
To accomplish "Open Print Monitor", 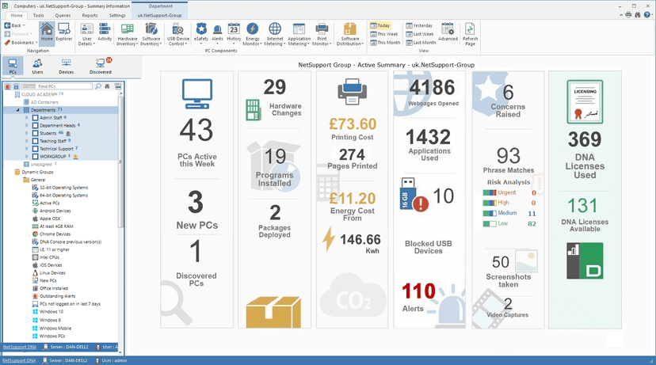I will pos(322,34).
